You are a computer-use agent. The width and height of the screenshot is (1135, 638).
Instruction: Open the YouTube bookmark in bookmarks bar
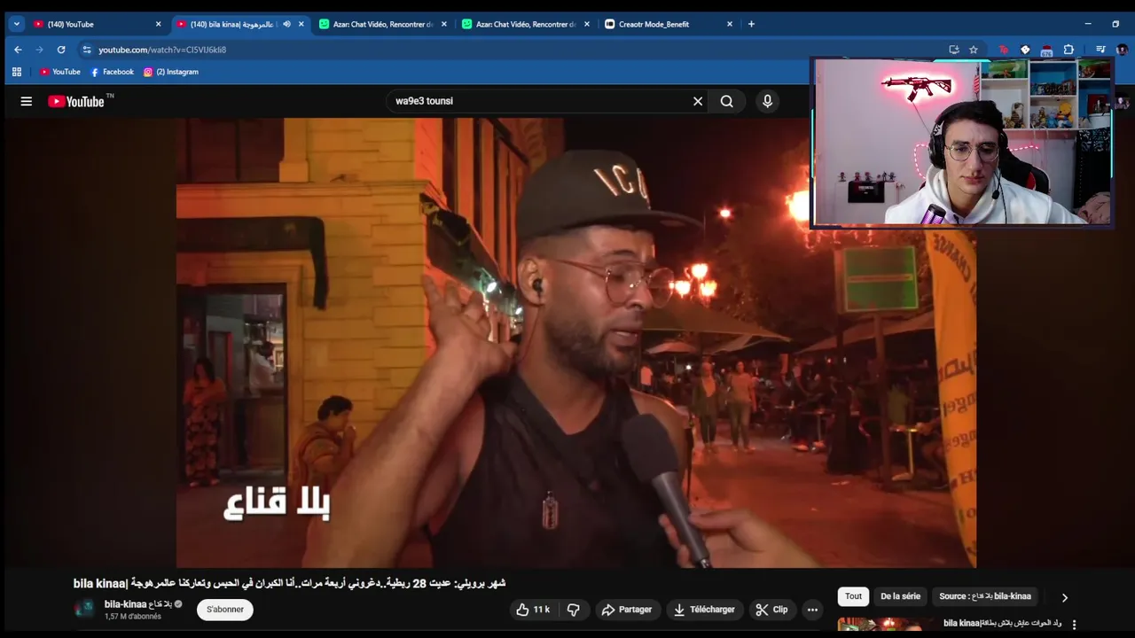click(x=60, y=72)
